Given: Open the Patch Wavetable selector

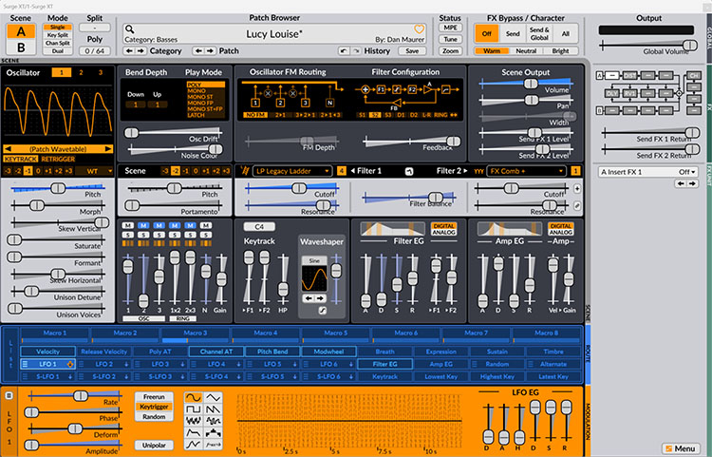Looking at the screenshot, I should [x=58, y=149].
